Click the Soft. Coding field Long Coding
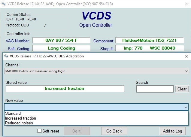The width and height of the screenshot is (191, 137). coord(61,48)
